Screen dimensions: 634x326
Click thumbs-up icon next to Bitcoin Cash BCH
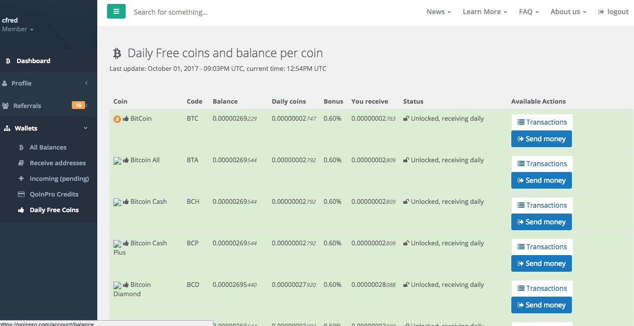coord(126,202)
